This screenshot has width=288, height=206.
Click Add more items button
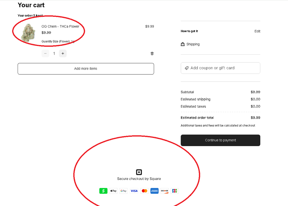86,69
